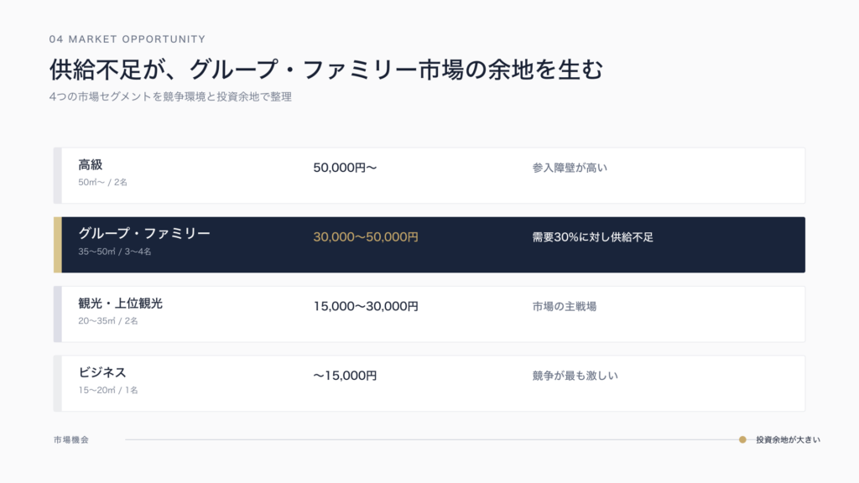Click the 競争が最も激しい note
Viewport: 859px width, 483px height.
[575, 376]
